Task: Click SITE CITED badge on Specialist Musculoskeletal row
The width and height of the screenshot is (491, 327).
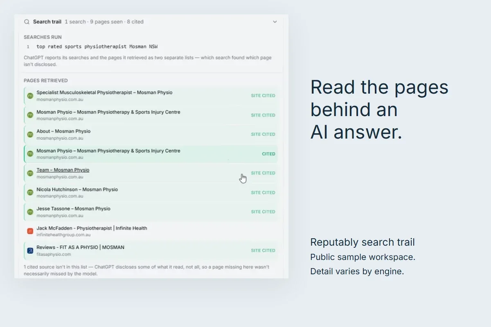Action: (263, 96)
